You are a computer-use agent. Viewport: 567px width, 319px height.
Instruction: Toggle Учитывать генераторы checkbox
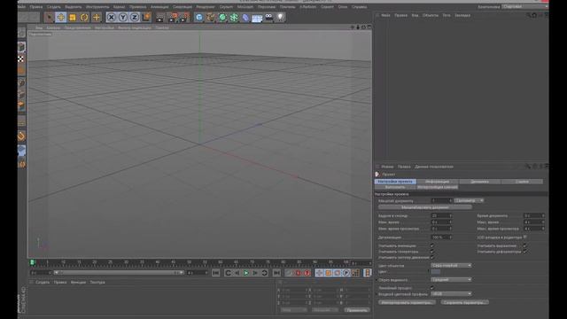coord(431,252)
